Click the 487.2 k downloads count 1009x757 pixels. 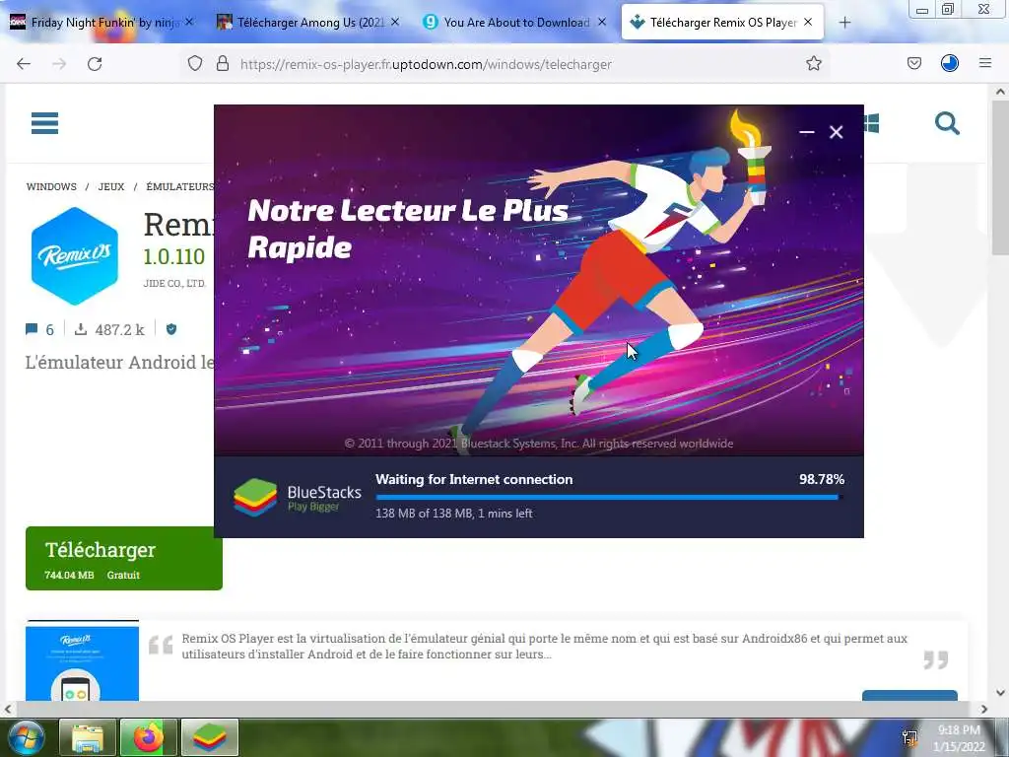click(x=119, y=330)
